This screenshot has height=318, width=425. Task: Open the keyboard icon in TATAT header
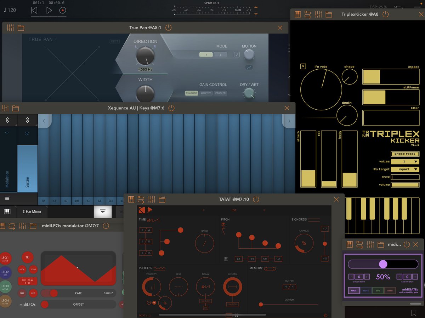coord(131,200)
